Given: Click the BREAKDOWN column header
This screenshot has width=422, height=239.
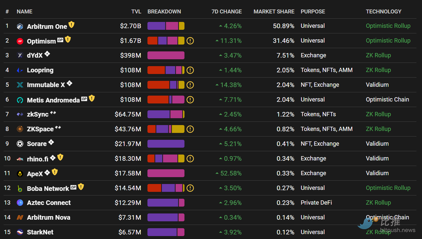Looking at the screenshot, I should point(164,11).
